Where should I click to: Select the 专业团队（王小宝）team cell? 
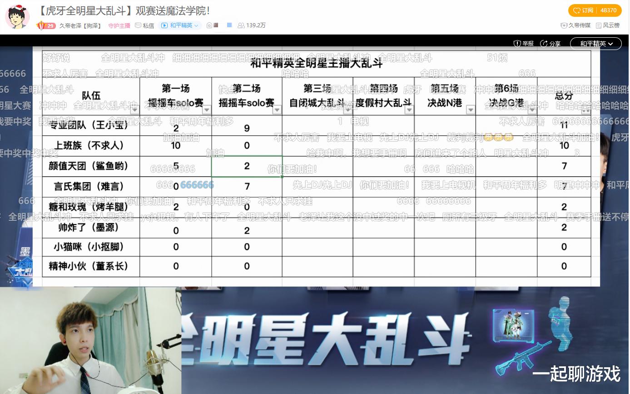pyautogui.click(x=91, y=125)
